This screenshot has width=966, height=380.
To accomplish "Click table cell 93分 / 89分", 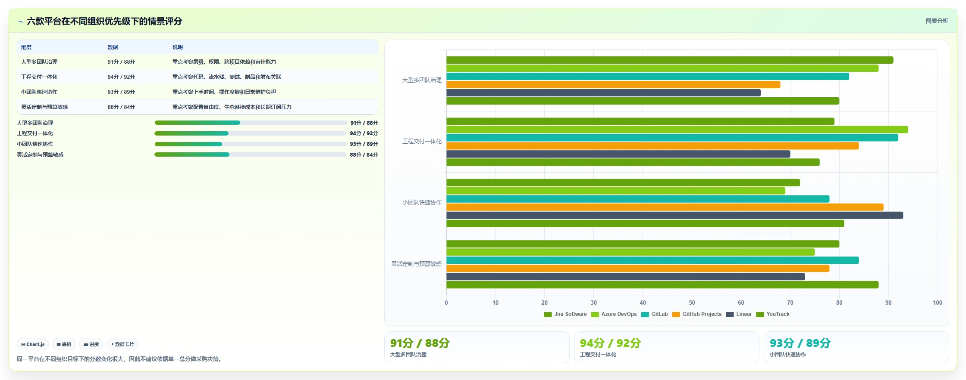I will [121, 92].
